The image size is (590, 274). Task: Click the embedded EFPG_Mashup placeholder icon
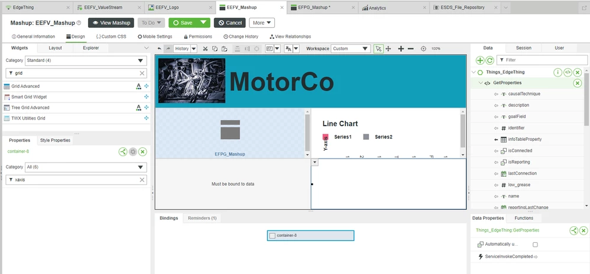click(230, 130)
